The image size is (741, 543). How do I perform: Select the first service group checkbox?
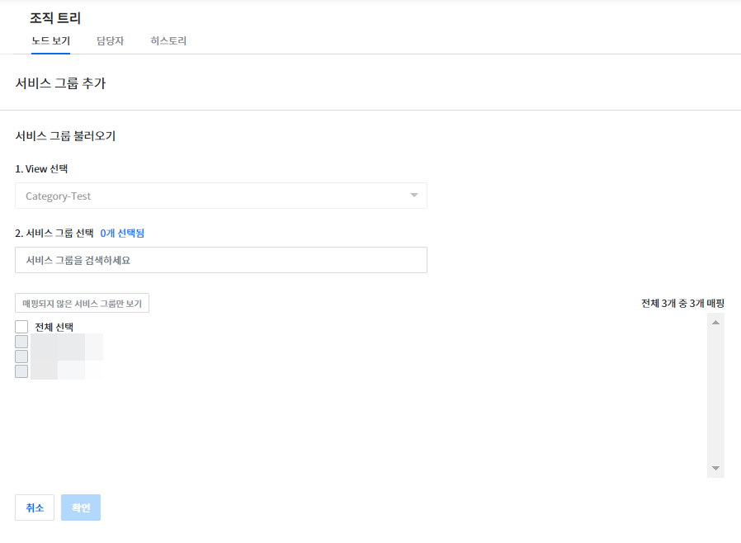point(21,342)
